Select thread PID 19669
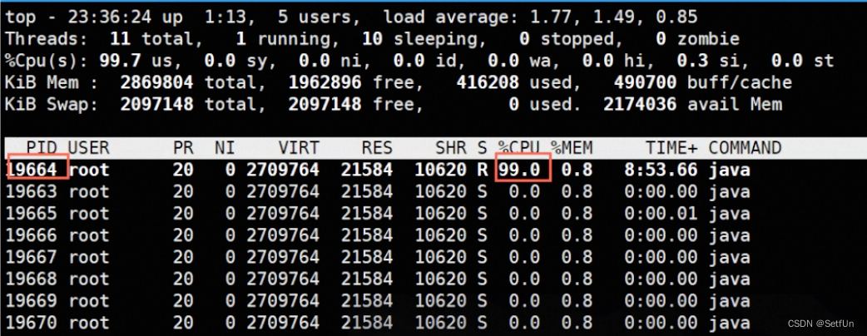Image resolution: width=867 pixels, height=336 pixels. point(32,300)
